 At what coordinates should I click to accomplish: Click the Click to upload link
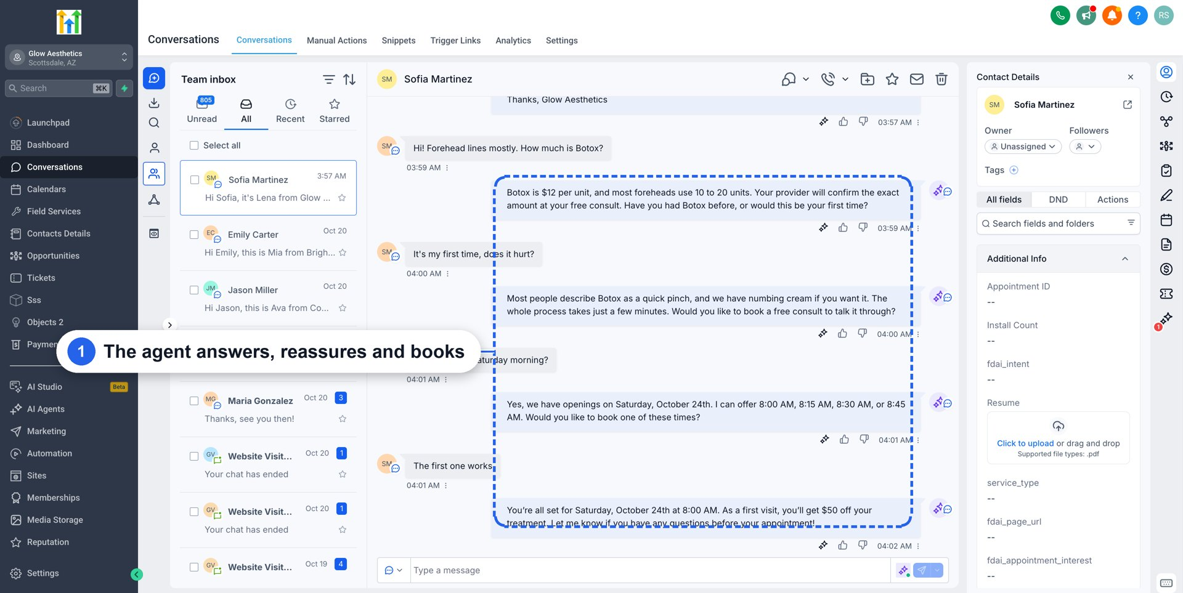(x=1025, y=443)
